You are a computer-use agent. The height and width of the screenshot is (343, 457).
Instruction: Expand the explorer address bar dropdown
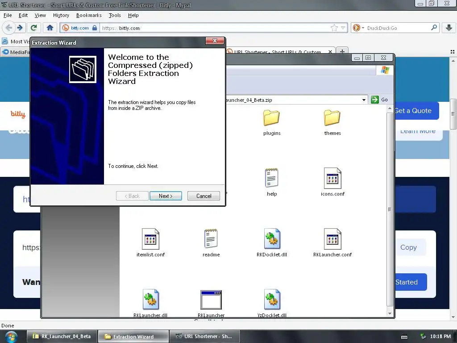coord(364,100)
